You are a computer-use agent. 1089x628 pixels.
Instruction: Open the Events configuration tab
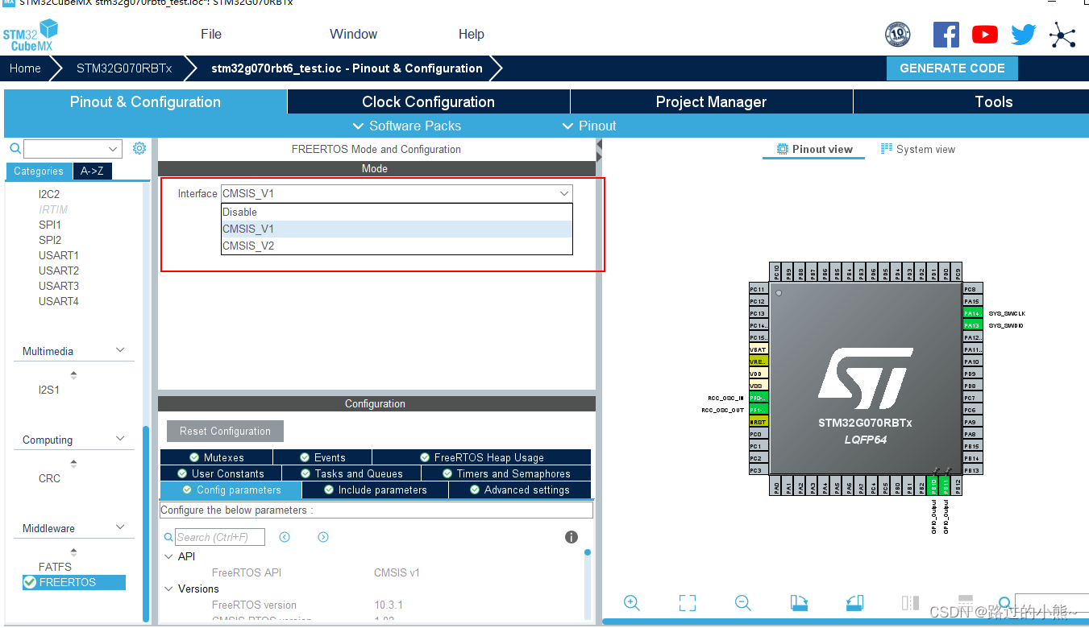[x=322, y=457]
